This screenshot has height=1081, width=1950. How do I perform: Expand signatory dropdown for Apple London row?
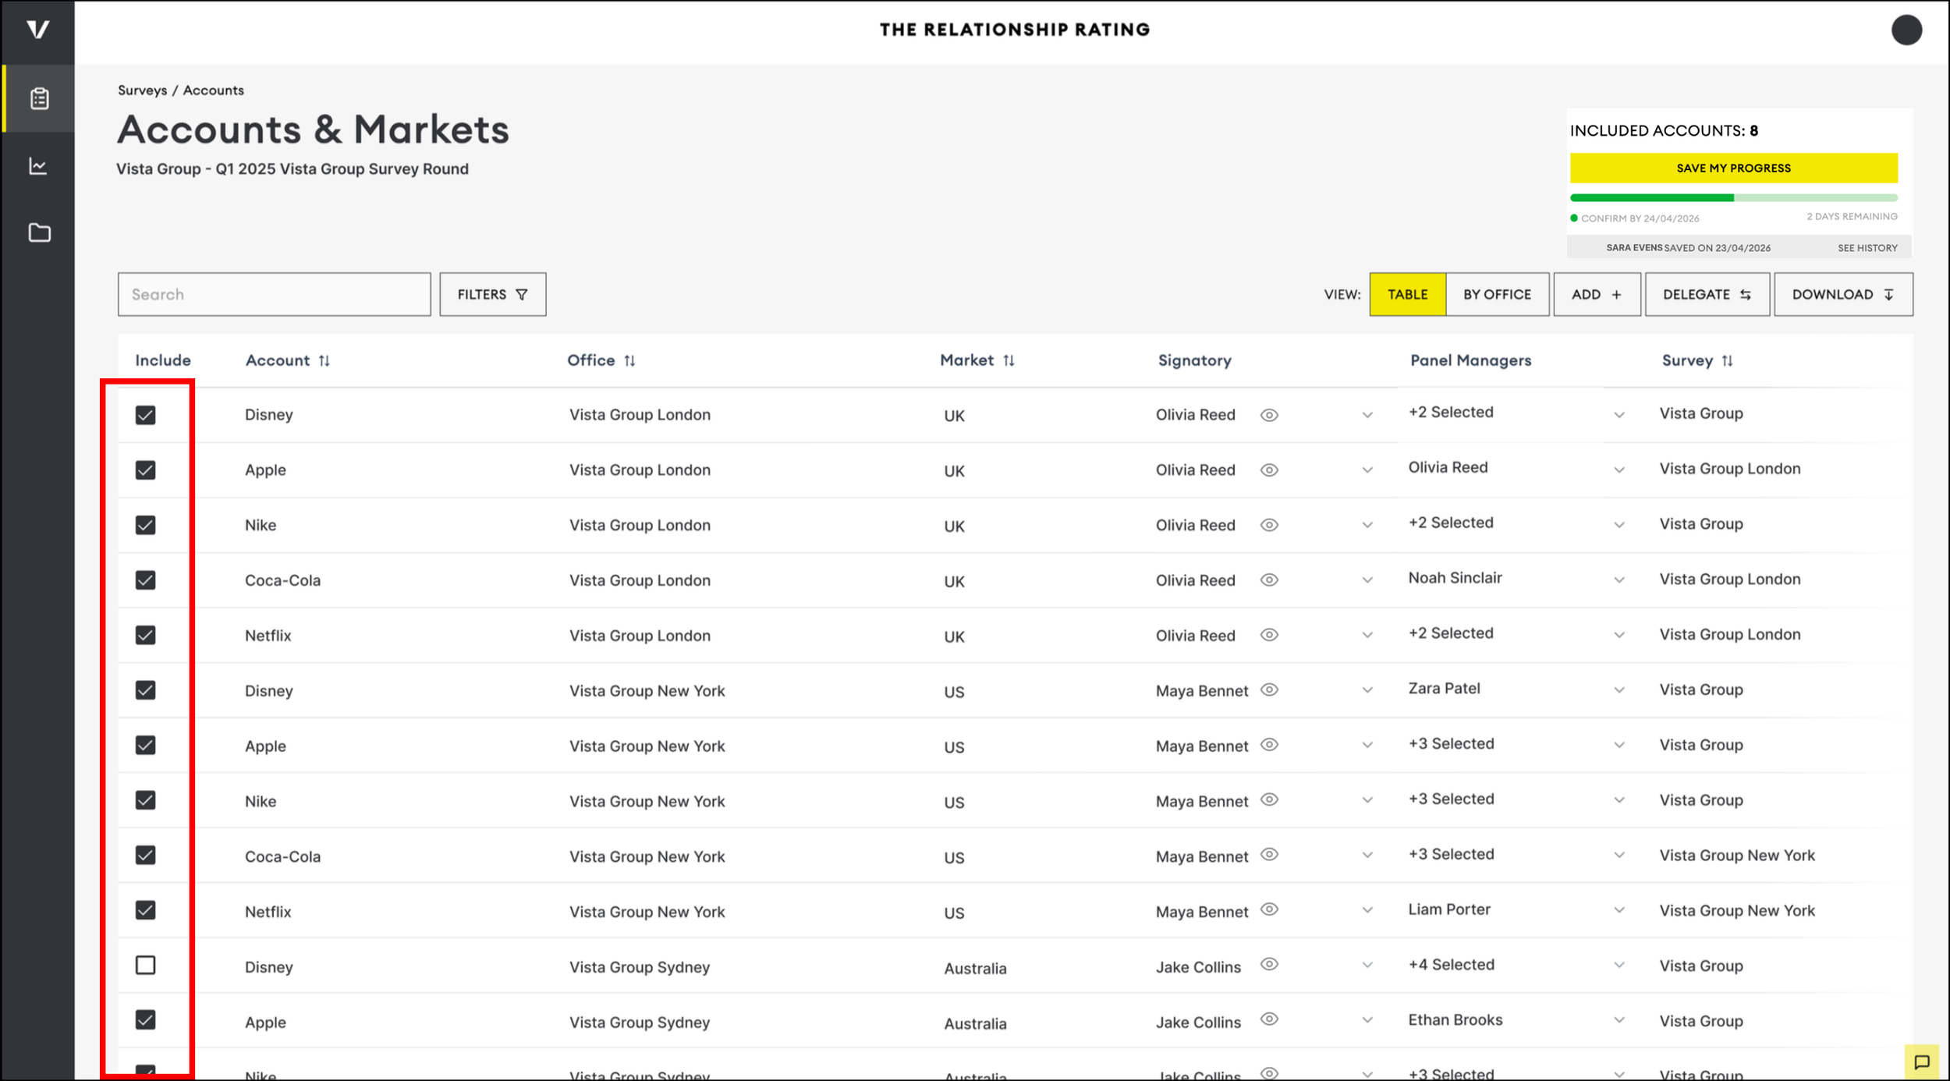click(x=1367, y=470)
